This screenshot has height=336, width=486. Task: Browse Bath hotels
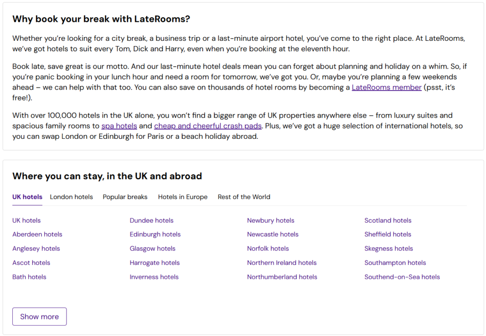29,277
